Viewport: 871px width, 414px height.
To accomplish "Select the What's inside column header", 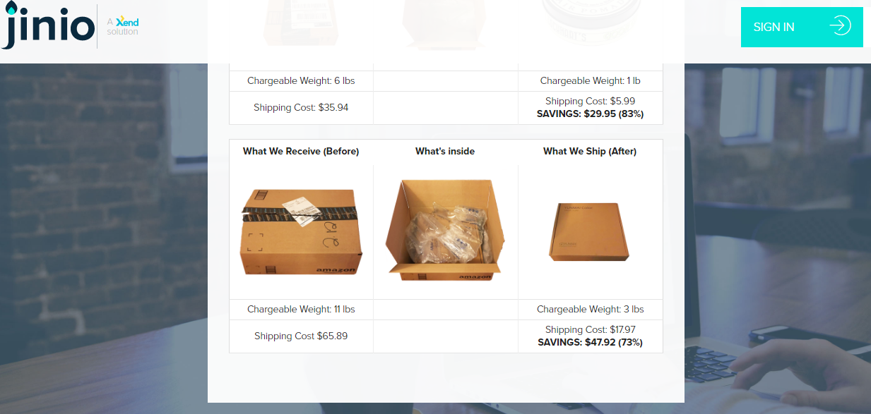I will coord(445,152).
